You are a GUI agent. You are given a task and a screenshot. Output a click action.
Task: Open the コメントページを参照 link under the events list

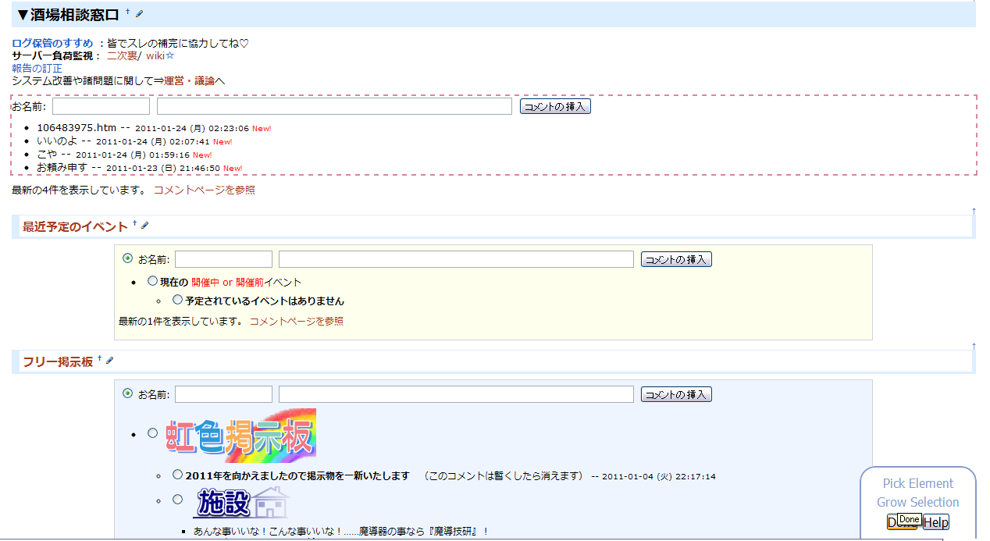[296, 321]
